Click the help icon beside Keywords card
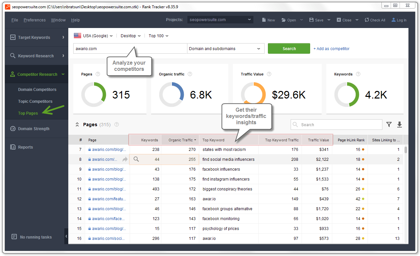 (358, 74)
